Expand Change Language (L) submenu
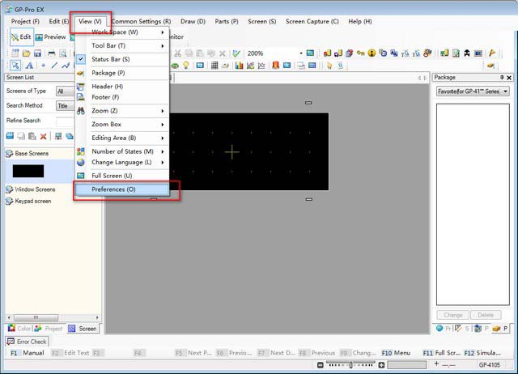Viewport: 518px width, 374px height. (x=122, y=162)
